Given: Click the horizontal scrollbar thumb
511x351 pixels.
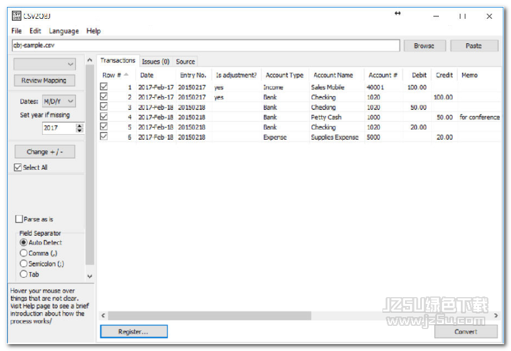Looking at the screenshot, I should (209, 315).
